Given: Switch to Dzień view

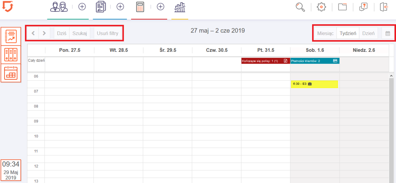Looking at the screenshot, I should 368,33.
